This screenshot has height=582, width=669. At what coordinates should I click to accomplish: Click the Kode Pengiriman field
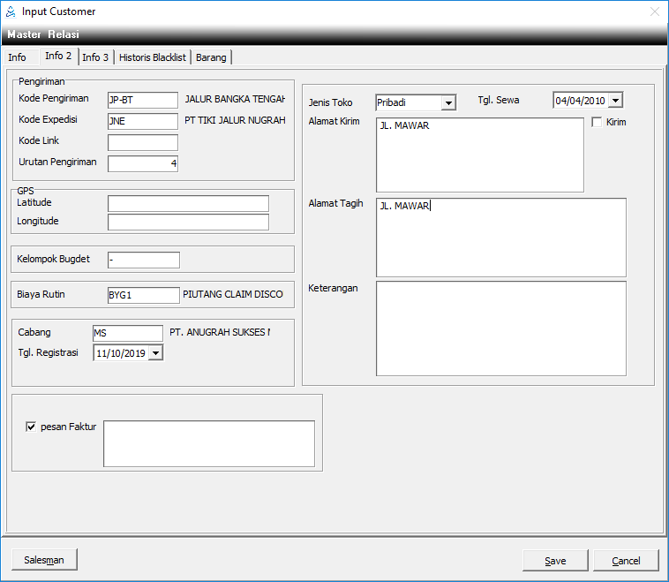click(x=142, y=100)
